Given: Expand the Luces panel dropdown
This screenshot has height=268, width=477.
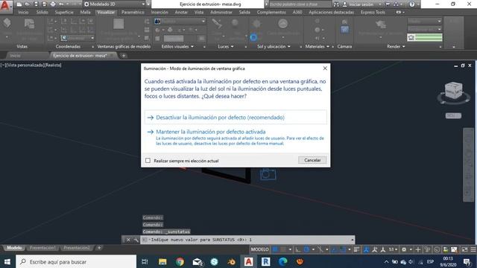Looking at the screenshot, I should coord(232,46).
